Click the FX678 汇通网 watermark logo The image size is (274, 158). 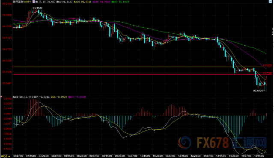222,143
